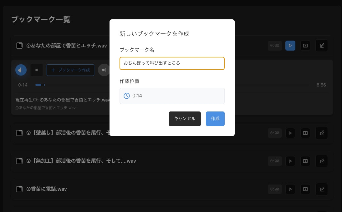Image resolution: width=342 pixels, height=212 pixels.
Task: Play the ②【壁越し】 track
Action: pyautogui.click(x=290, y=133)
